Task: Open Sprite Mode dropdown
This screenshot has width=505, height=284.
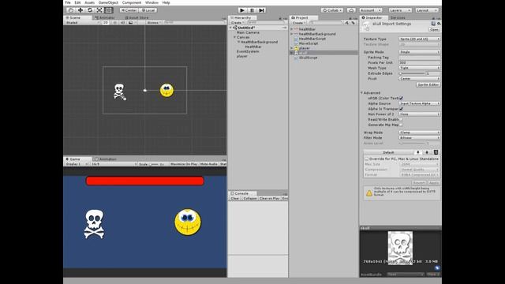Action: pyautogui.click(x=419, y=52)
